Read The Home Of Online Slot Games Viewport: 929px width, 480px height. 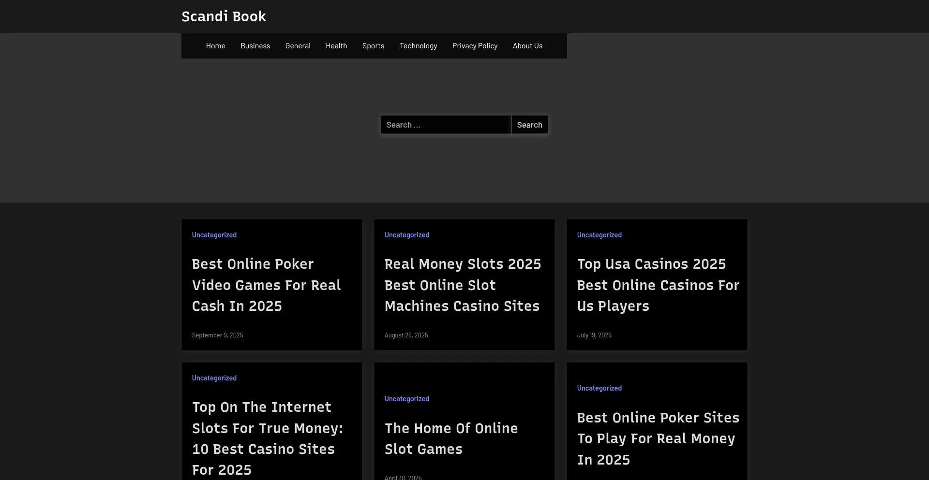(x=451, y=438)
